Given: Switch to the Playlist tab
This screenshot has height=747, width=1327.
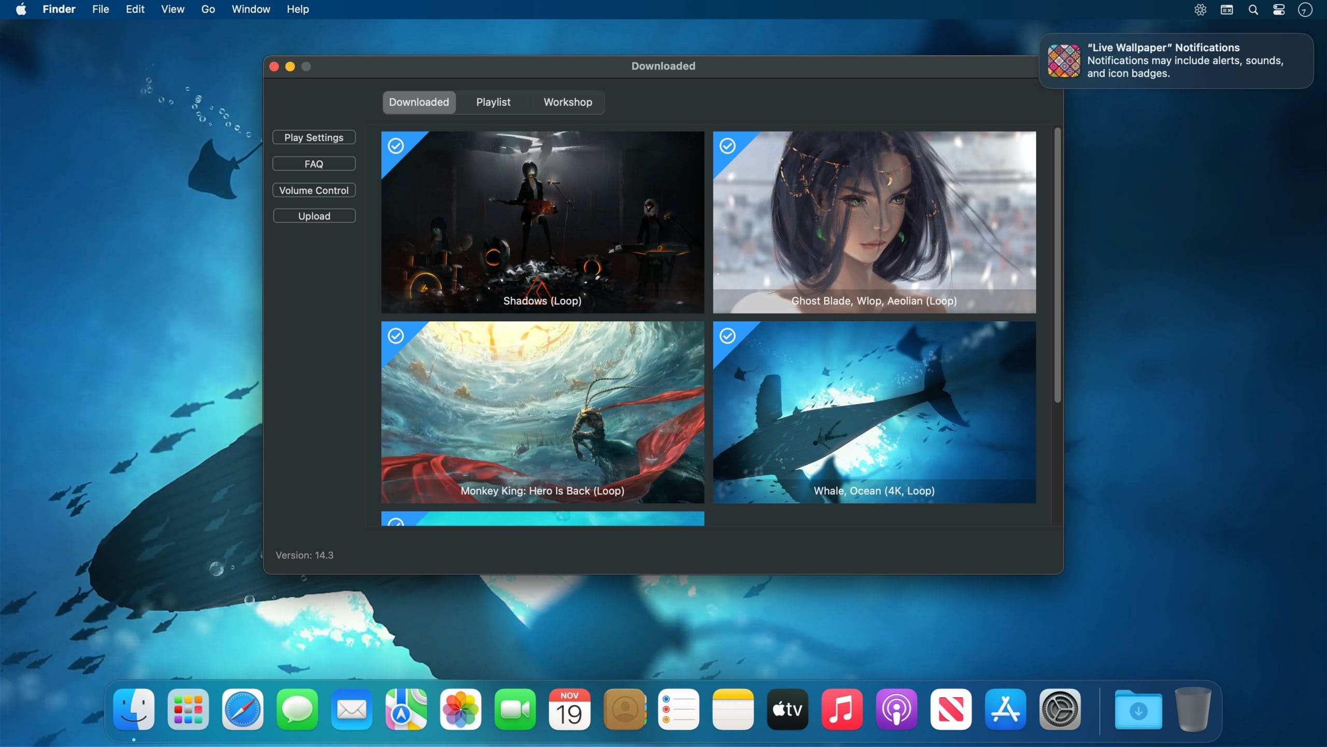Looking at the screenshot, I should pos(493,102).
